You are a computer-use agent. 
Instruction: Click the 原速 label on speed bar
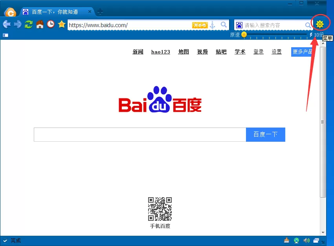[x=235, y=35]
